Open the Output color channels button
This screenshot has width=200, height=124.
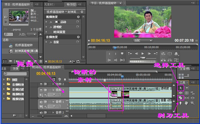(x=176, y=54)
